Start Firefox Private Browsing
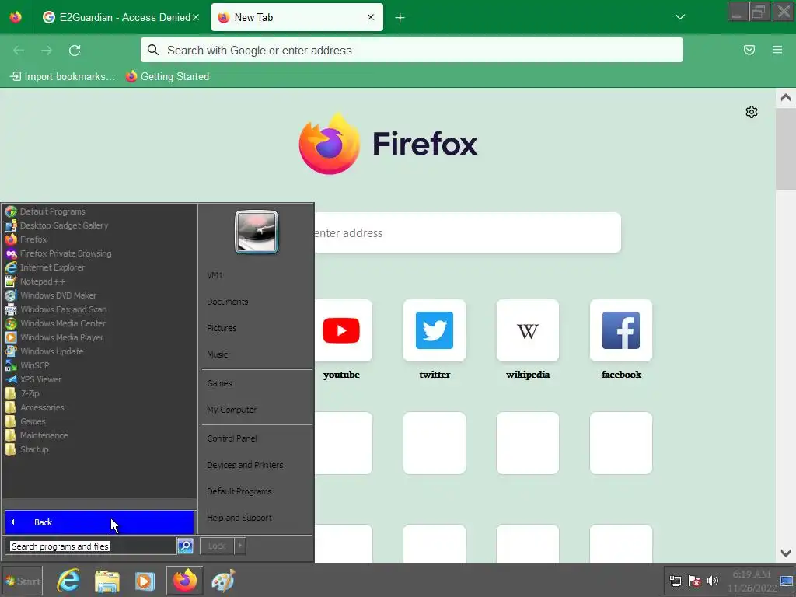The image size is (796, 597). [65, 253]
